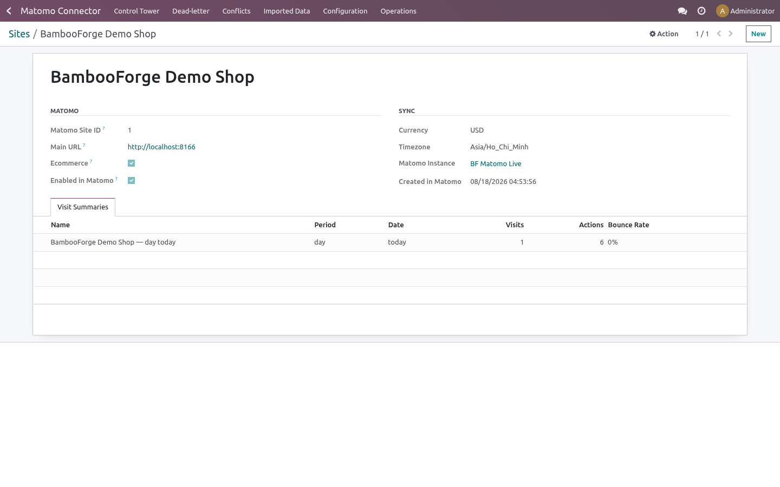
Task: Click the Asia/Ho_Chi_Minh timezone value
Action: tap(499, 147)
